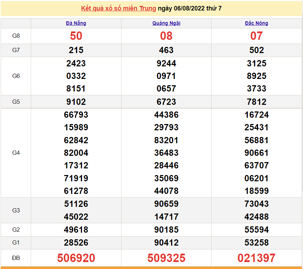The height and width of the screenshot is (269, 303).
Task: Select Quảng Ngãi G8 result 08
Action: [166, 36]
